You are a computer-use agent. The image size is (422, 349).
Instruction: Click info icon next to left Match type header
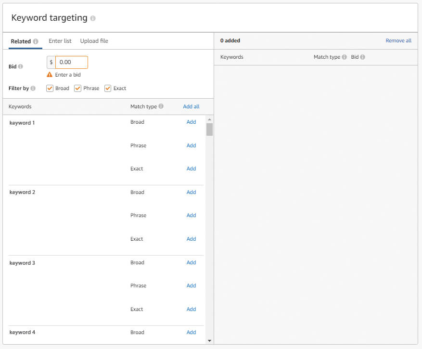161,106
